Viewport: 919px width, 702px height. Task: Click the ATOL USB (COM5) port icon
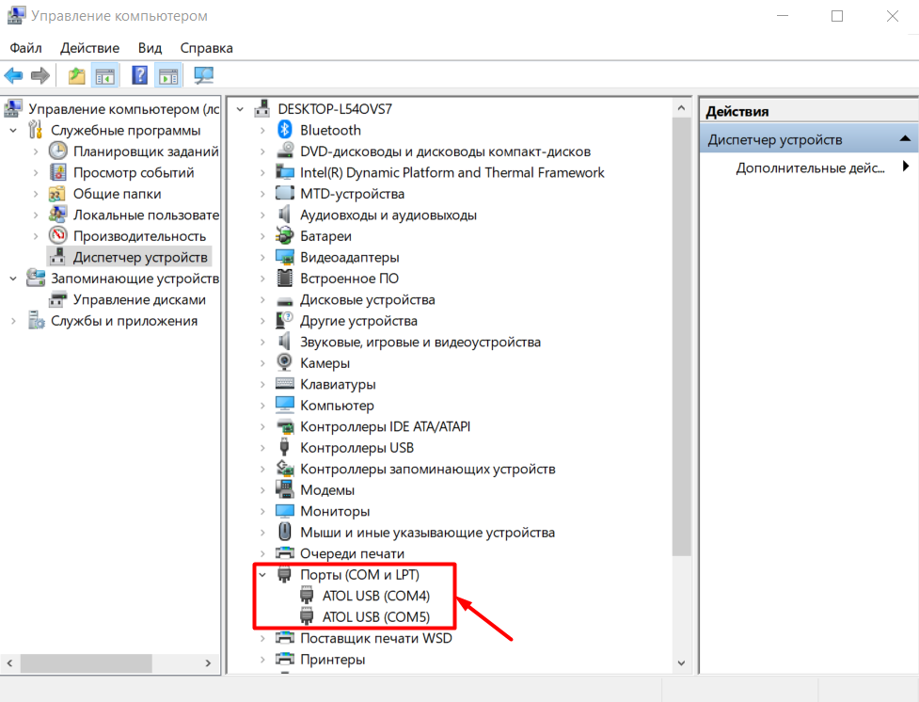pyautogui.click(x=307, y=616)
